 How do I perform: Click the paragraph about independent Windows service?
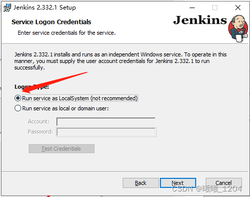(120, 61)
